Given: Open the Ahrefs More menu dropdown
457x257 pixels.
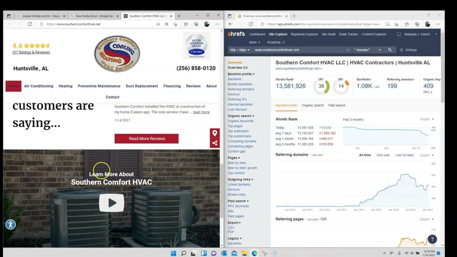Looking at the screenshot, I should click(254, 42).
